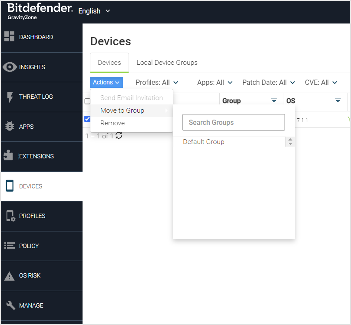
Task: Change the English language selection
Action: 94,11
